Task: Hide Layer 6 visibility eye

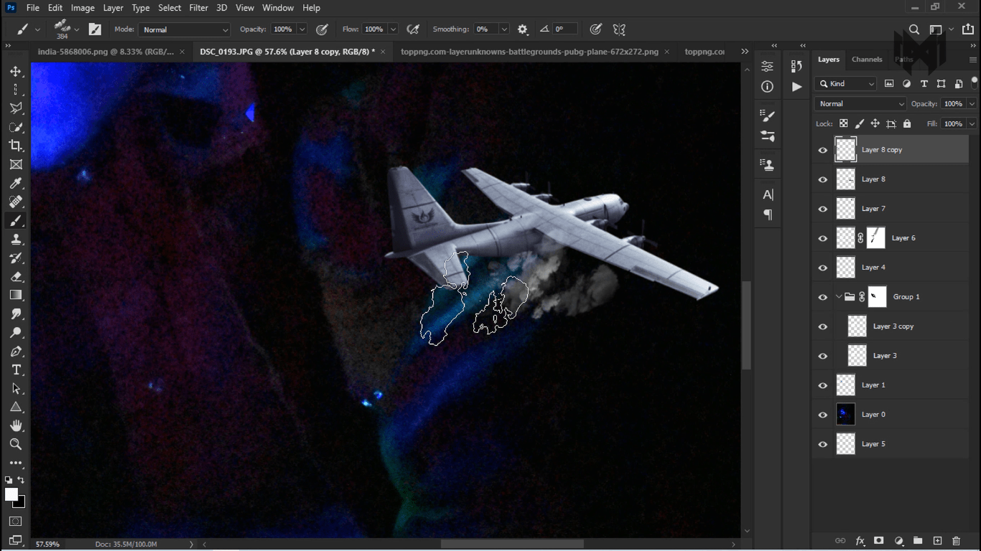Action: pos(823,238)
